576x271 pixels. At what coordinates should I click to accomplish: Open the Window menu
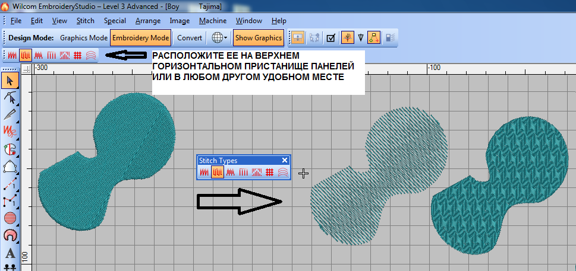(x=248, y=21)
